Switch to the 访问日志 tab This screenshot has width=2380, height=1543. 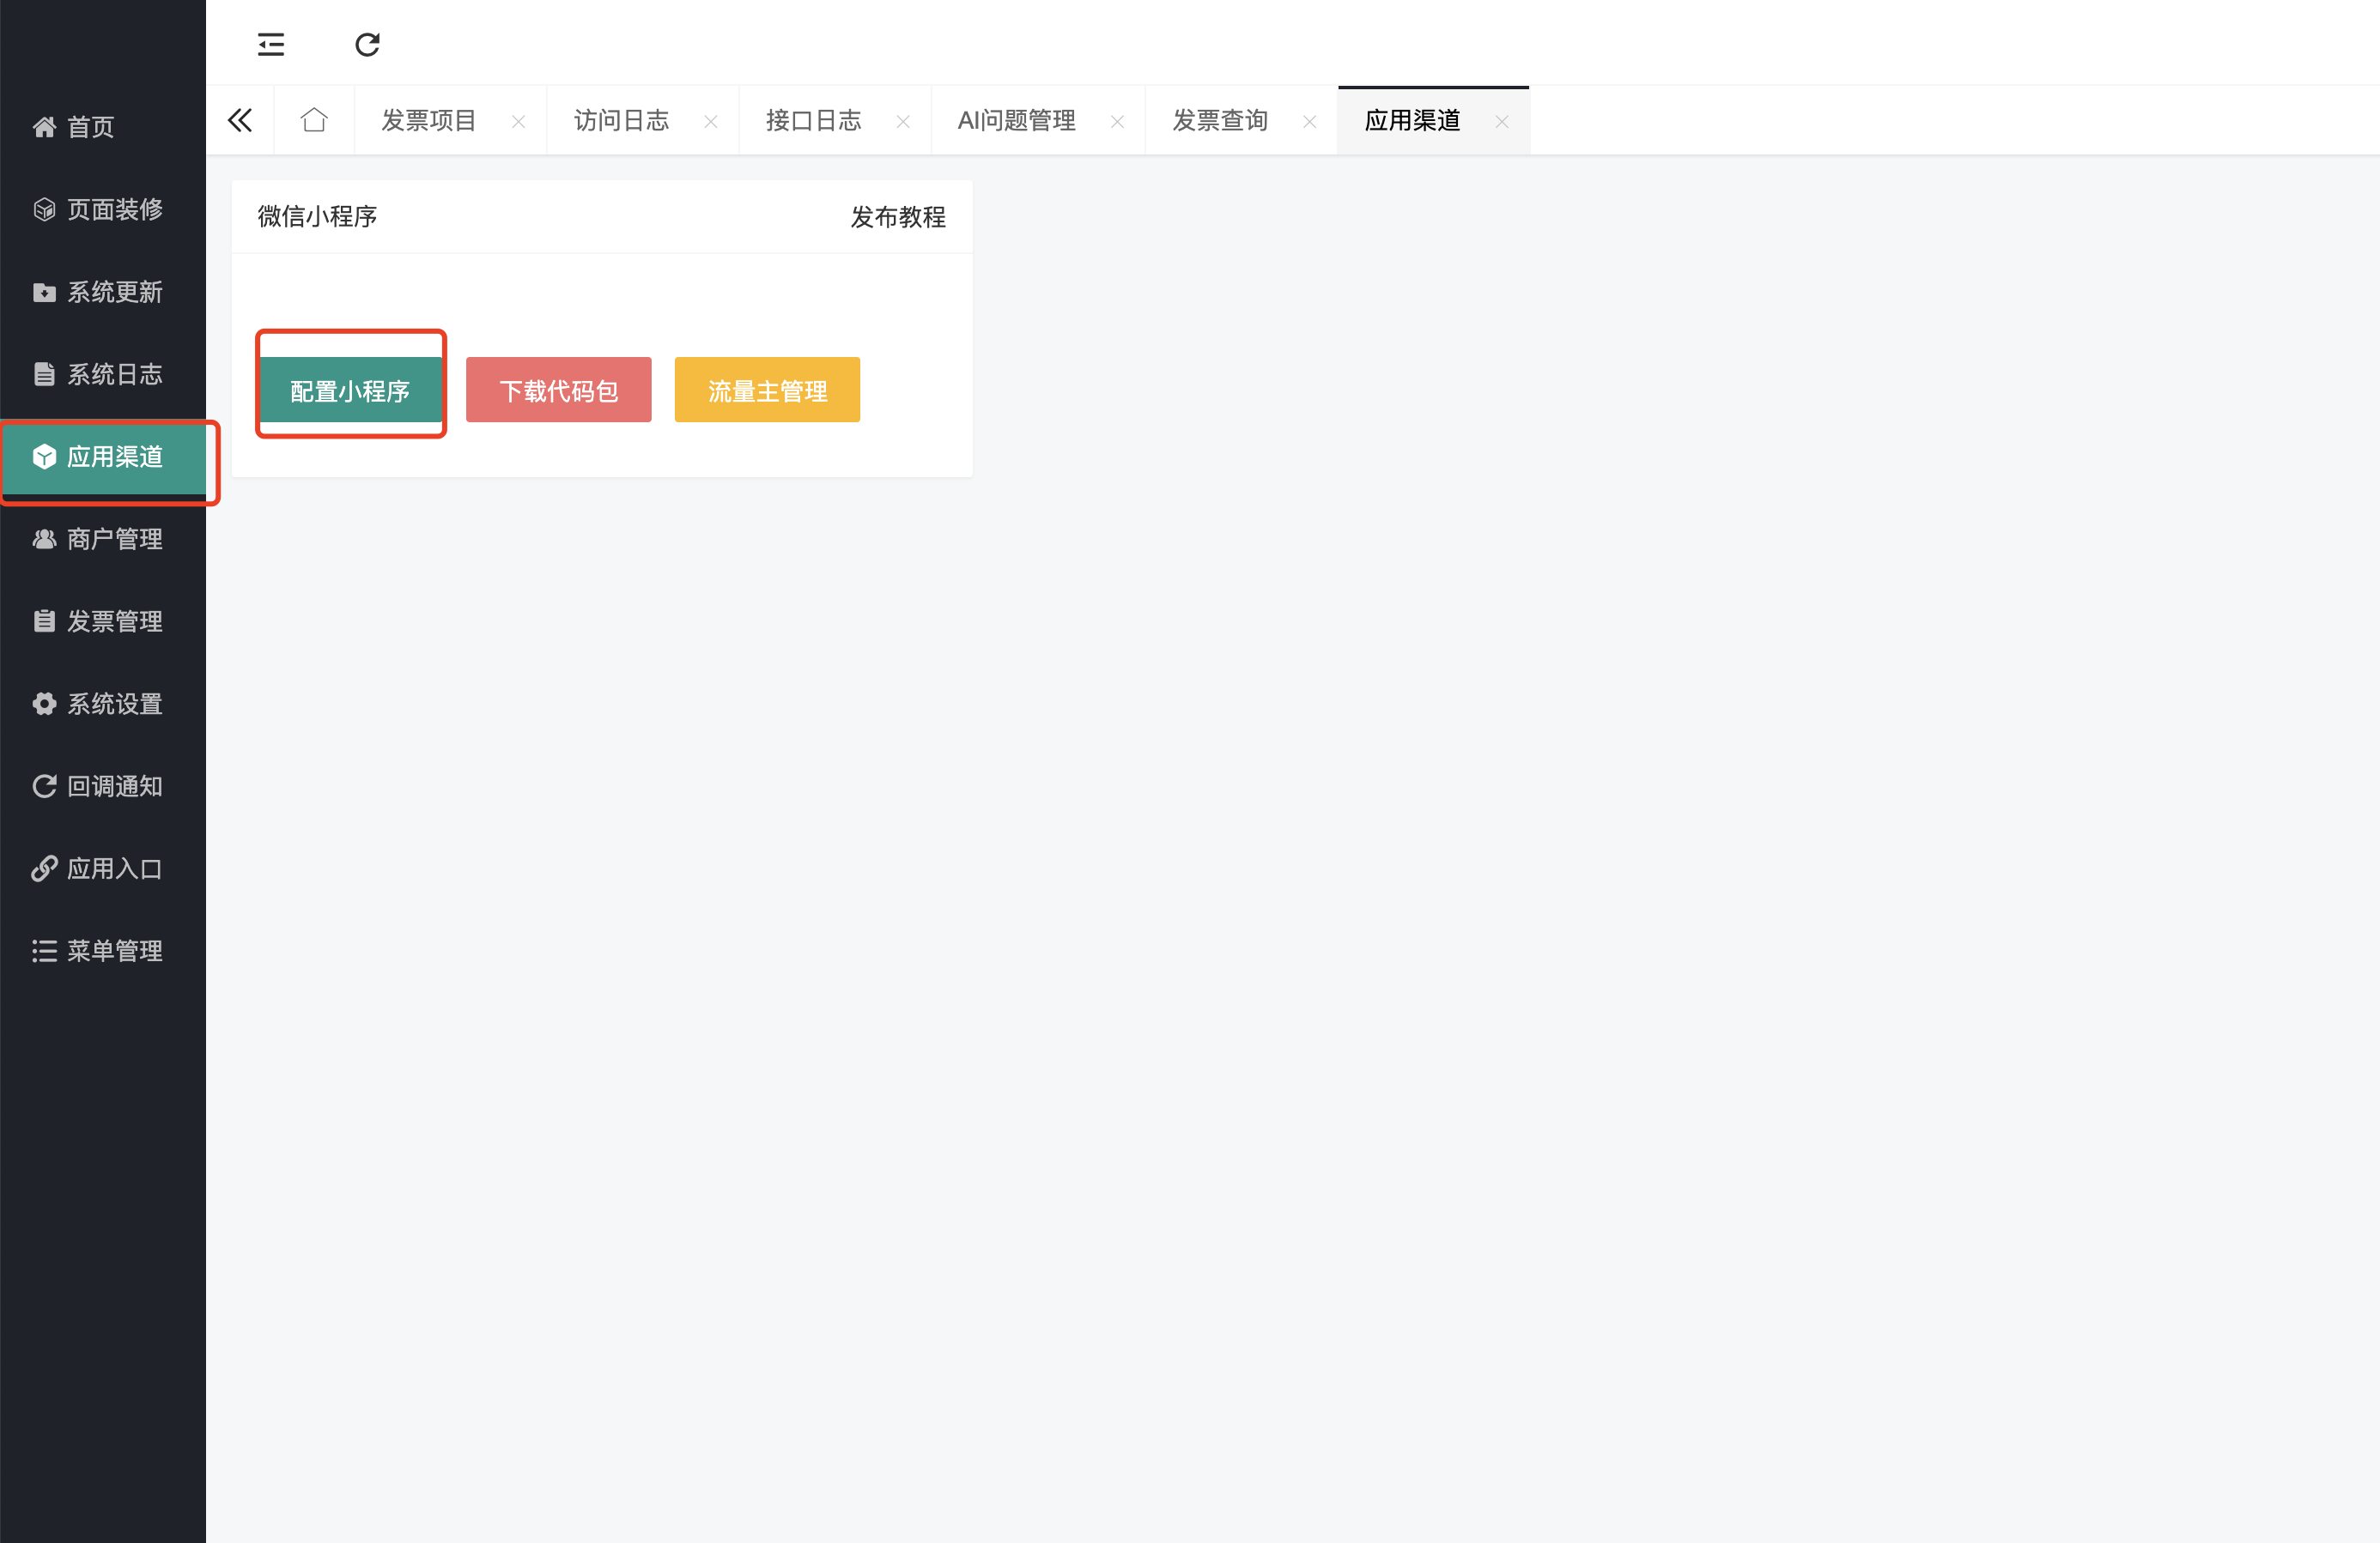[621, 121]
